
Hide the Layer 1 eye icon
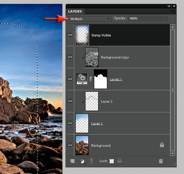[x=70, y=123]
